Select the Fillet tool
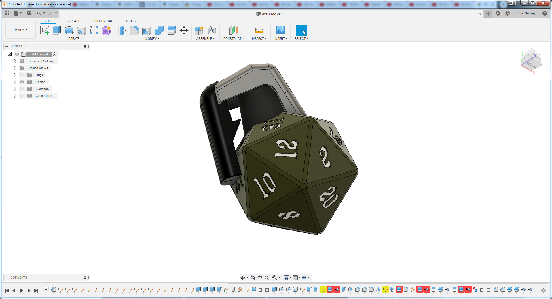The image size is (552, 299). point(134,30)
